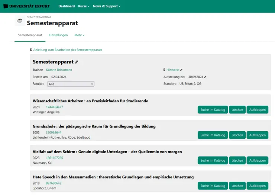Open catalog number 897680642 link
Screen dimensions: 275x195
[54, 183]
